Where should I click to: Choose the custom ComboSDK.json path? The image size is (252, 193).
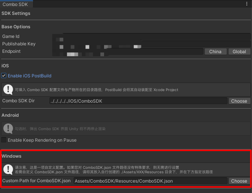(x=239, y=181)
